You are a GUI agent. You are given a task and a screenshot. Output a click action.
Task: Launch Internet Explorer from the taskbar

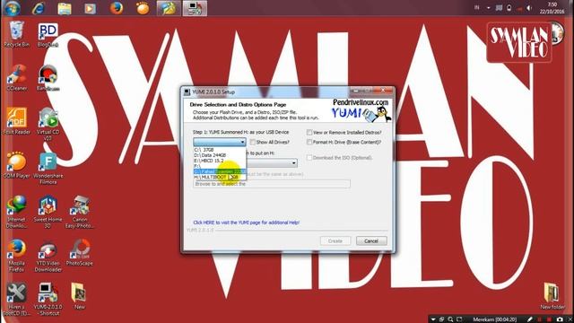point(38,8)
